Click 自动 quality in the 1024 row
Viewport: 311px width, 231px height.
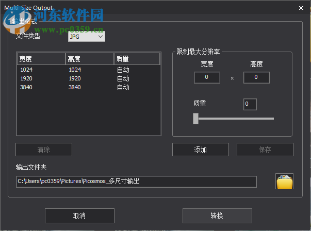click(x=123, y=70)
